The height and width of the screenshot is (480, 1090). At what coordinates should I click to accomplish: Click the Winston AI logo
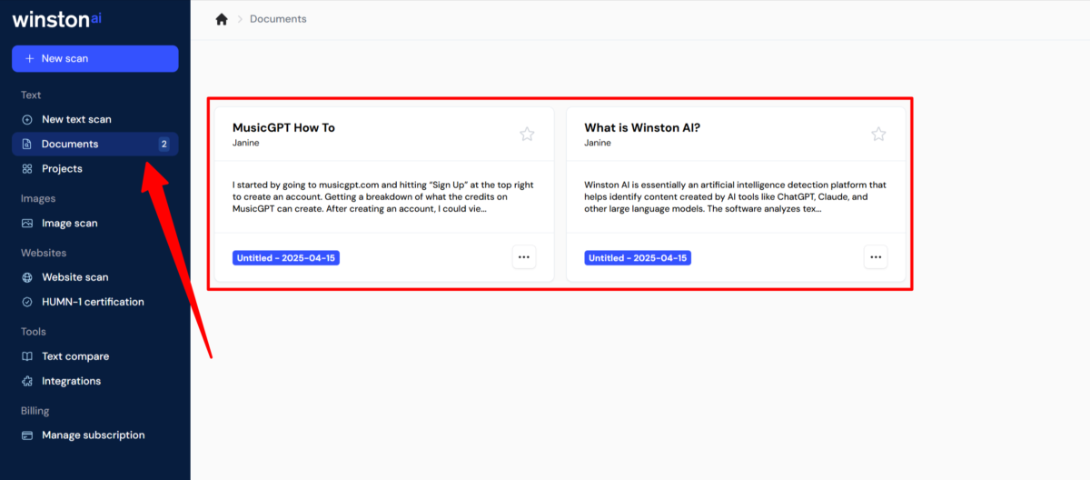[x=56, y=20]
